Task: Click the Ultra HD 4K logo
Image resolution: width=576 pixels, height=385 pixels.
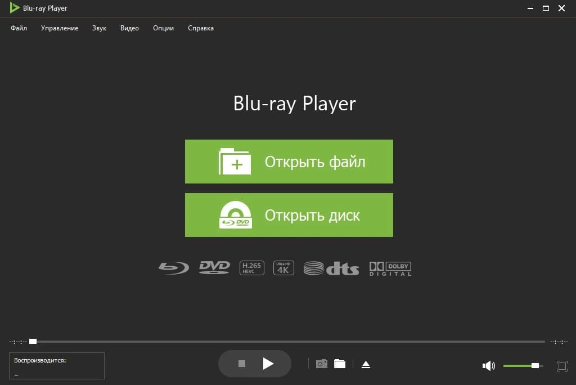Action: point(283,268)
